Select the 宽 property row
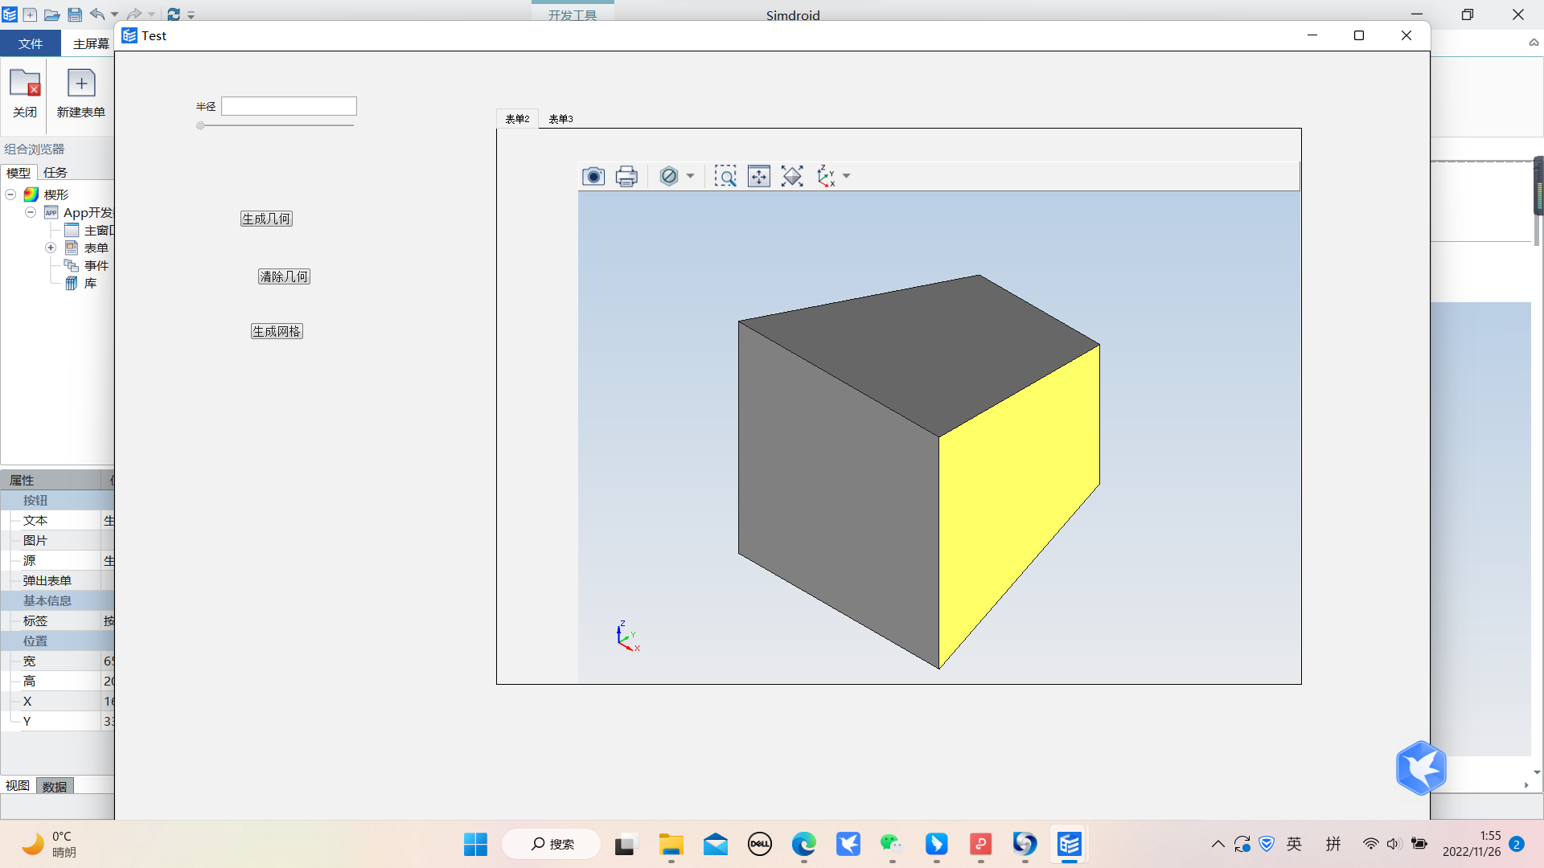1544x868 pixels. coord(58,661)
